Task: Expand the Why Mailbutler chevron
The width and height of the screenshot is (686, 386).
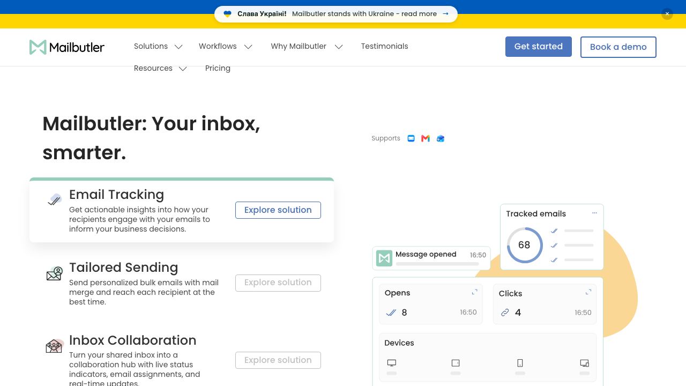Action: [339, 47]
